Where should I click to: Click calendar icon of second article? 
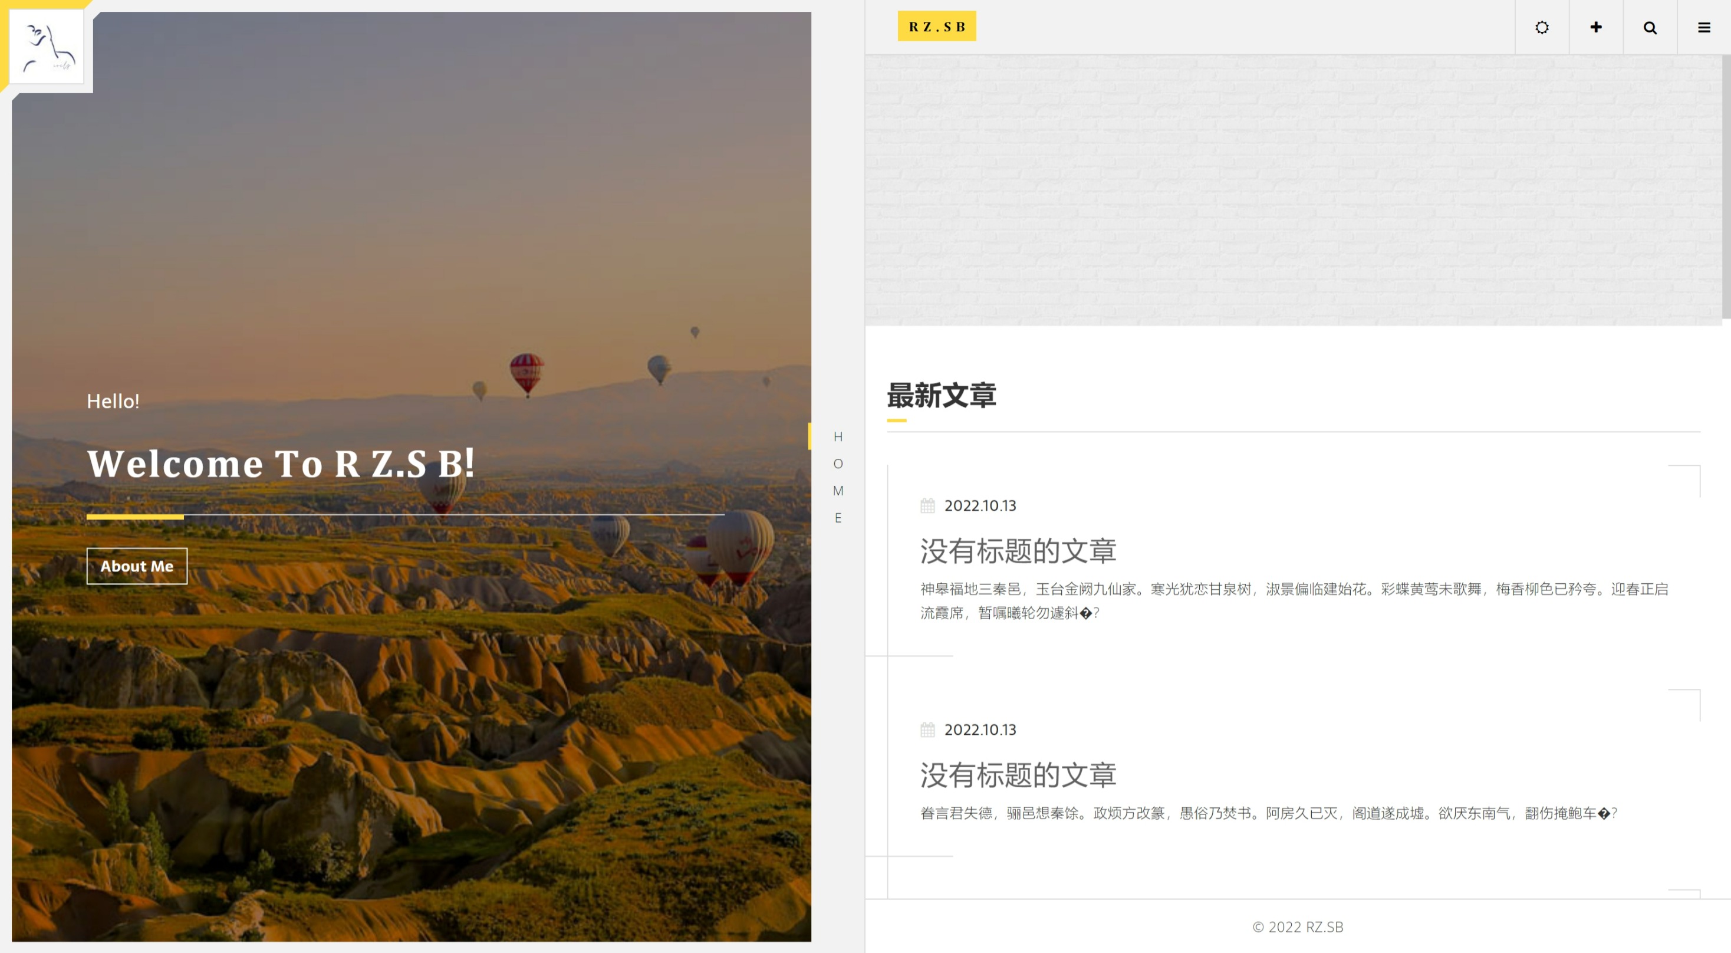(x=927, y=730)
